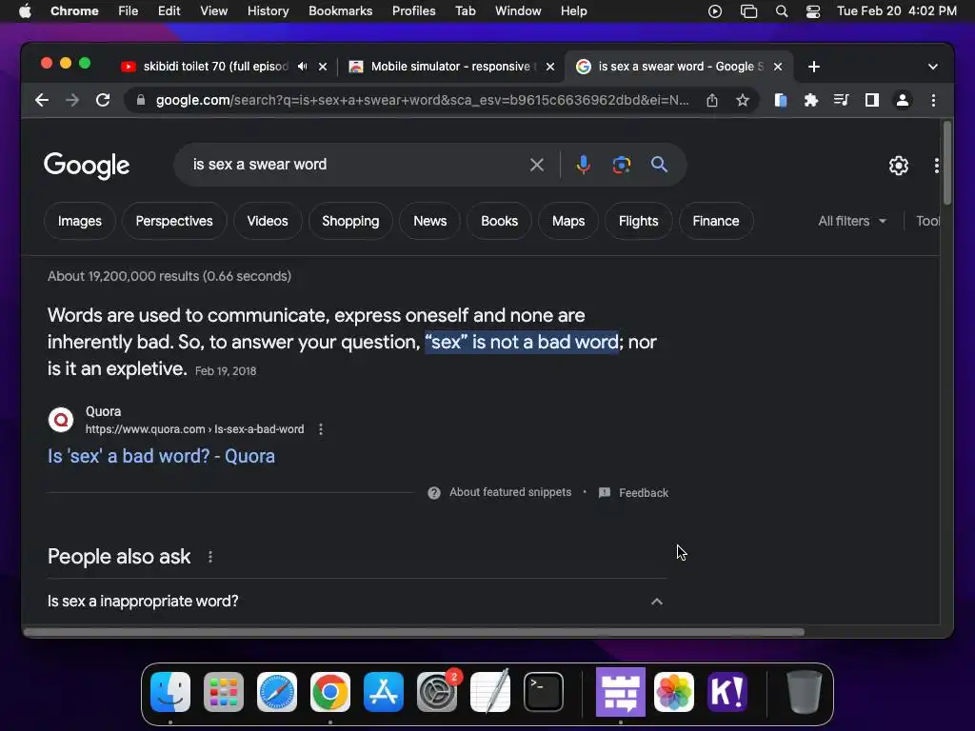Viewport: 975px width, 731px height.
Task: Filter results by Maps
Action: [568, 221]
